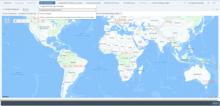Enter full screen with the expand icon
The height and width of the screenshot is (106, 220).
tap(217, 9)
